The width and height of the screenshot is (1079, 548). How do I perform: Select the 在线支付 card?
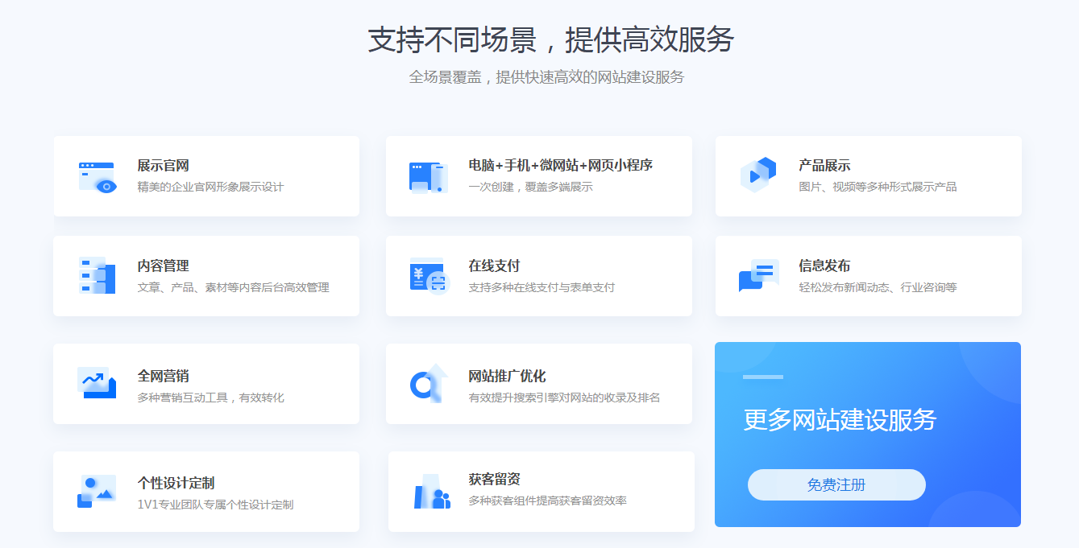tap(538, 276)
